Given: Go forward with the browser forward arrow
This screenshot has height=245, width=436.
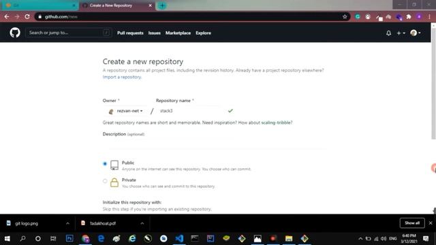Looking at the screenshot, I should [17, 16].
